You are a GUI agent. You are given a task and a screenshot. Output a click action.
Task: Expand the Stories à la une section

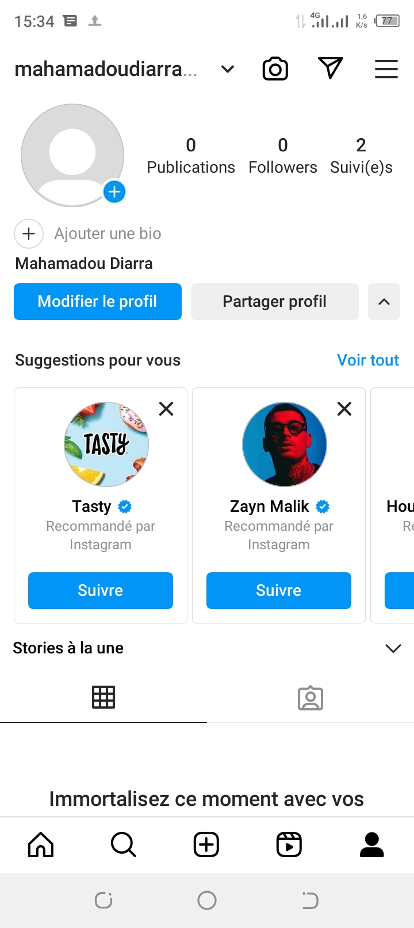[x=393, y=648]
